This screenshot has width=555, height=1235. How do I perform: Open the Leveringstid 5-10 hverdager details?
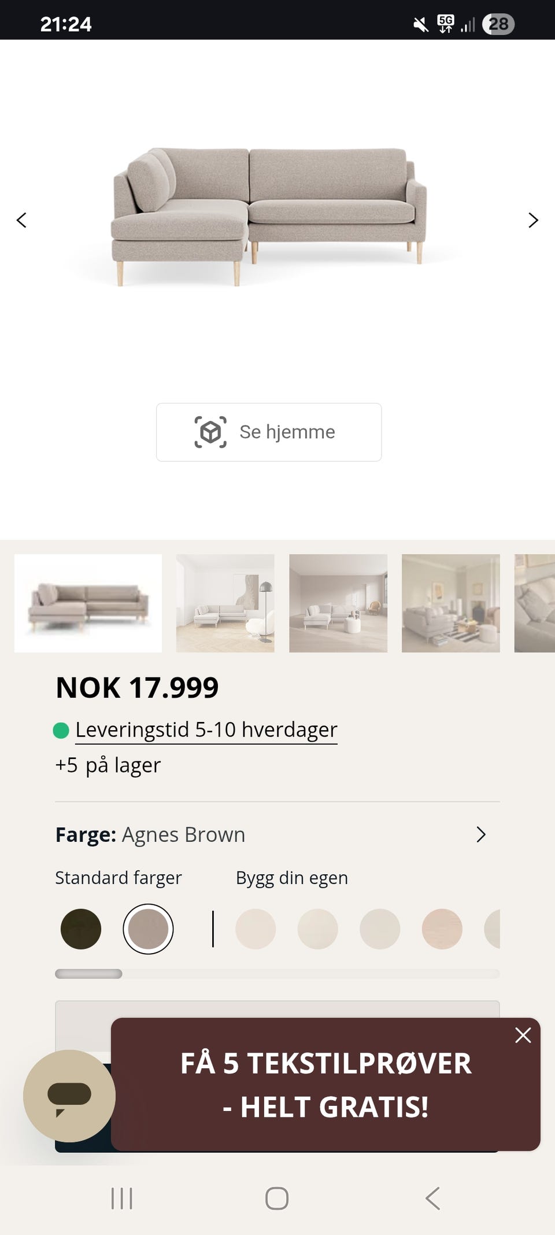point(206,730)
